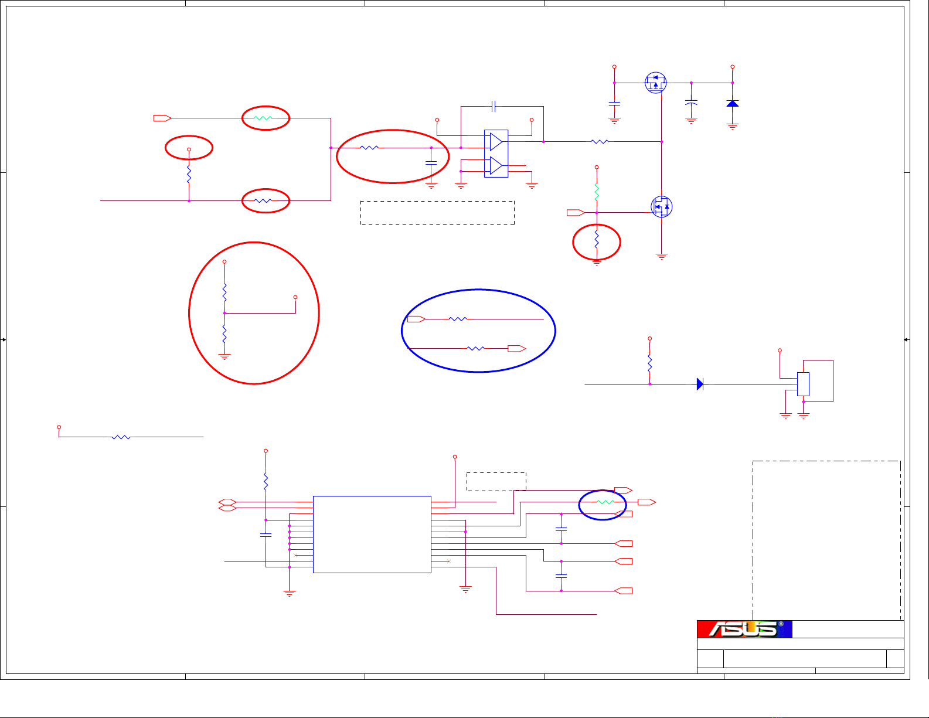The width and height of the screenshot is (929, 718).
Task: Select the lower MOSFET connected to ground
Action: pyautogui.click(x=662, y=206)
